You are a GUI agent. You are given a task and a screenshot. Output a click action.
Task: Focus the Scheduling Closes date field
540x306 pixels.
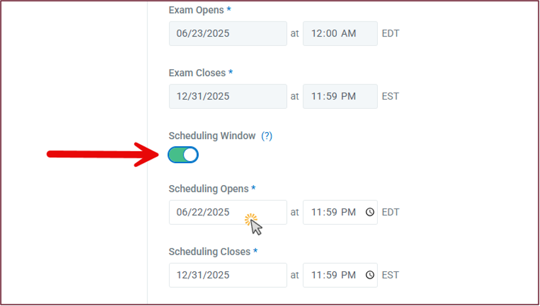click(227, 275)
